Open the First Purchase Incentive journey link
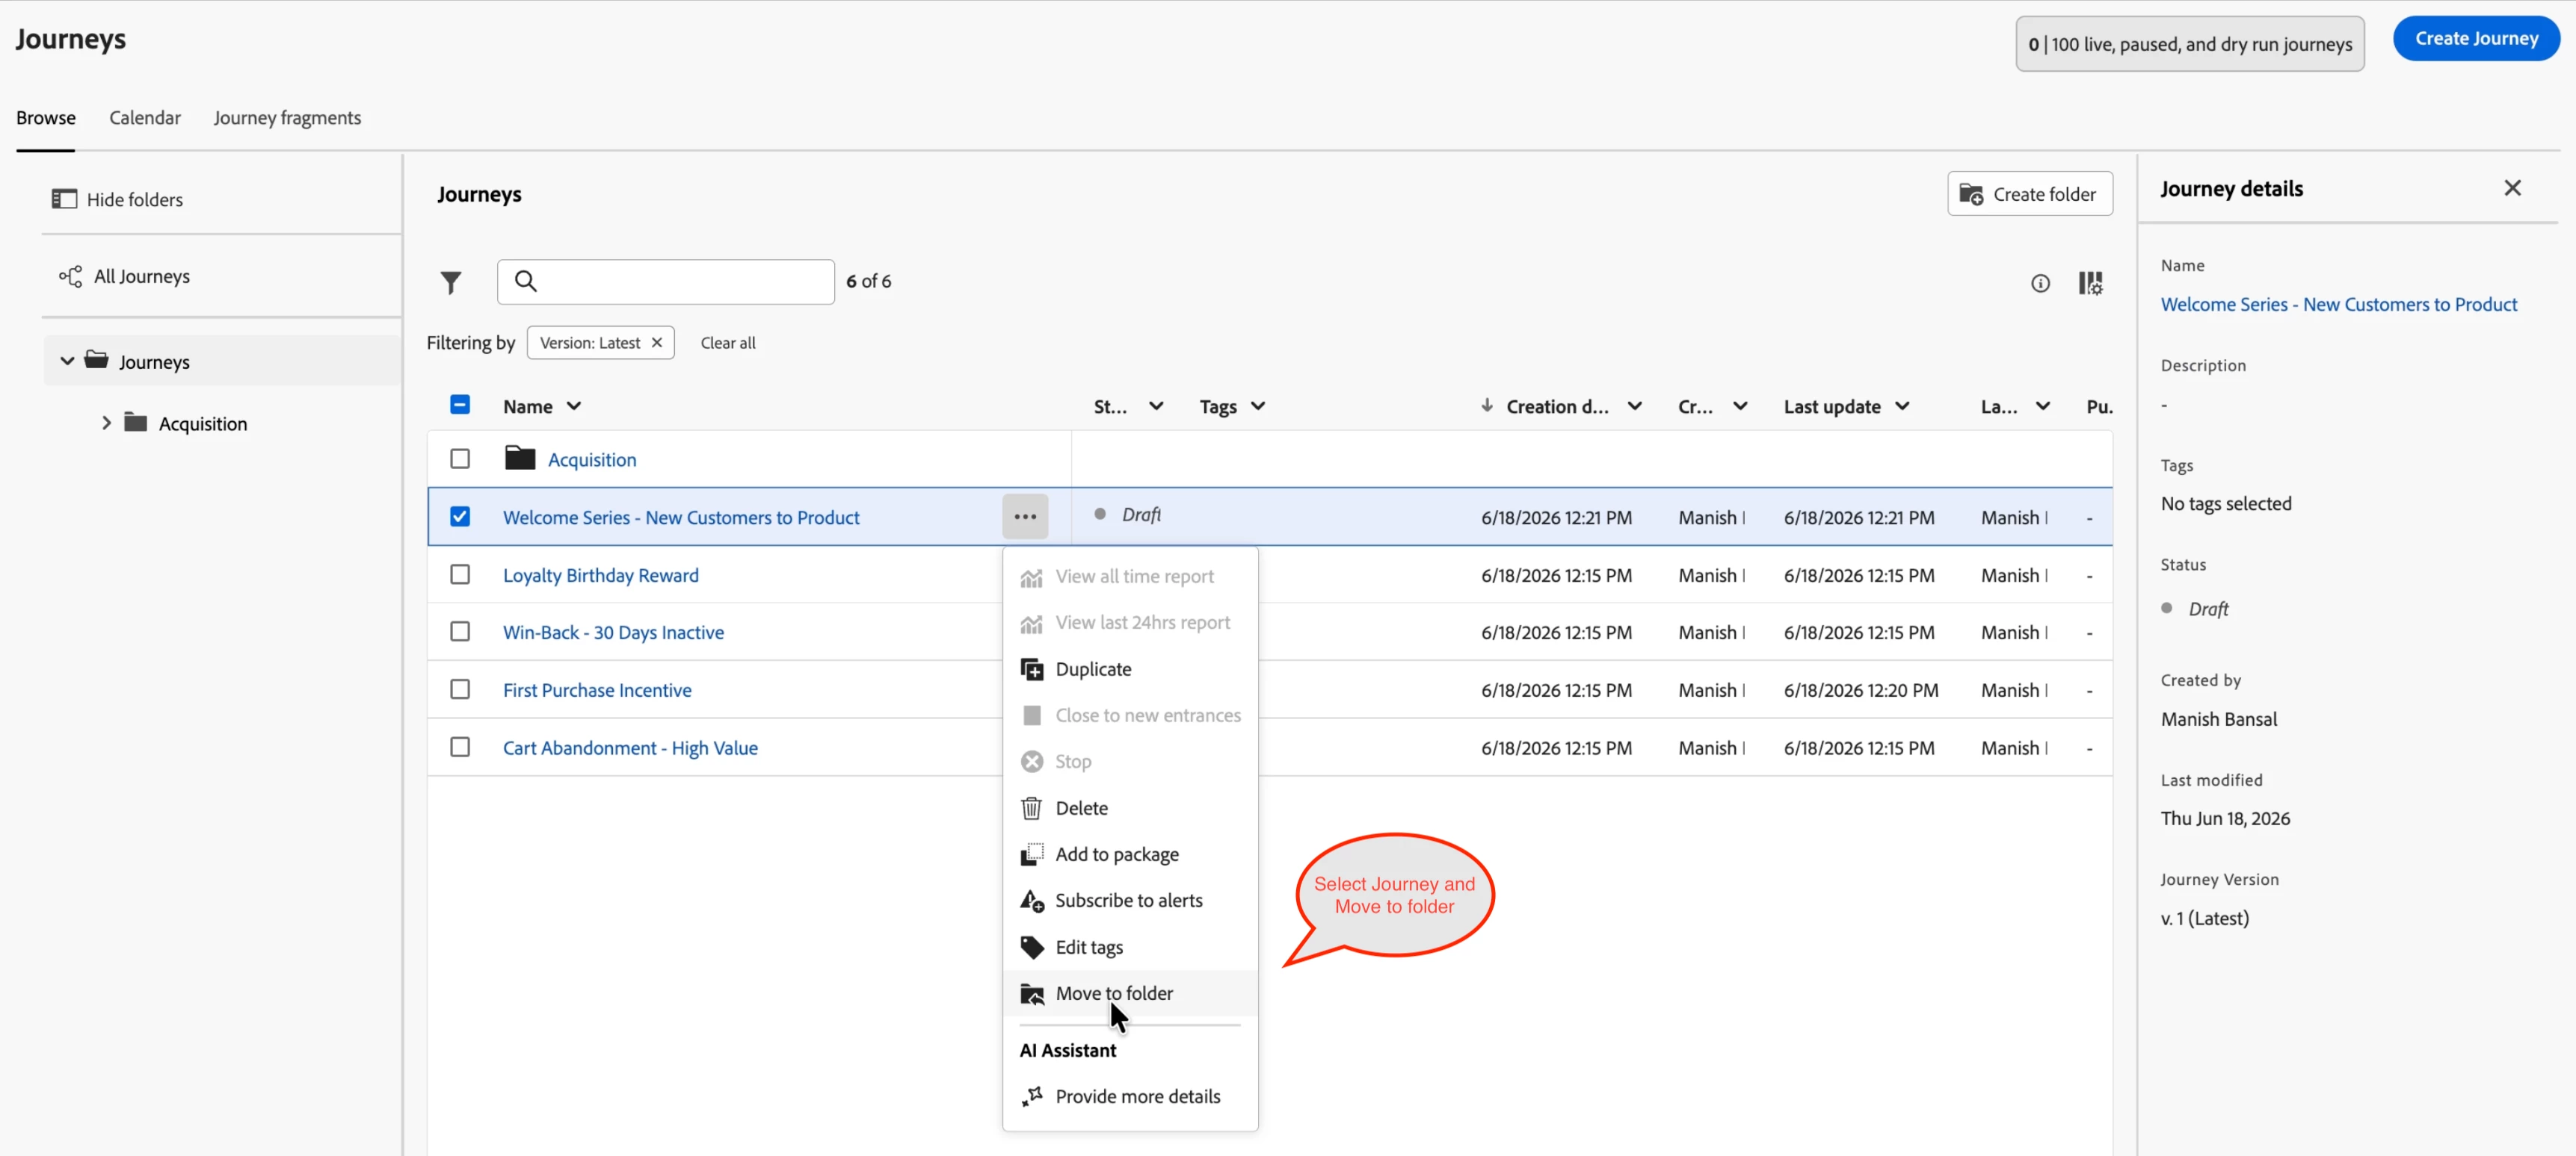2576x1156 pixels. [x=597, y=691]
